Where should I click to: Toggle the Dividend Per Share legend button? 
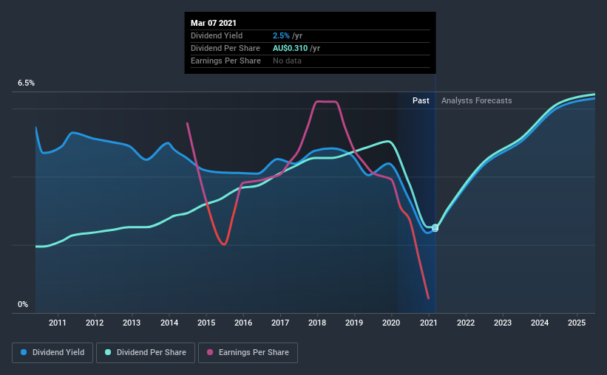point(146,353)
